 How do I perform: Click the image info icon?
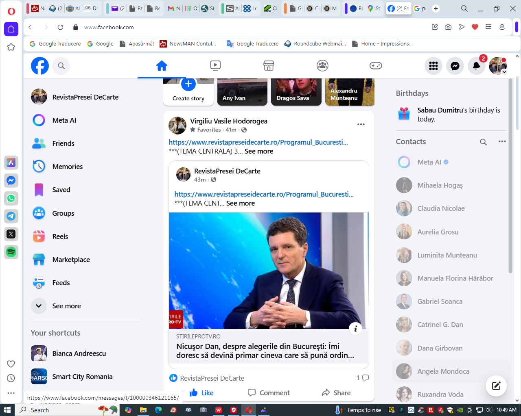pyautogui.click(x=355, y=329)
